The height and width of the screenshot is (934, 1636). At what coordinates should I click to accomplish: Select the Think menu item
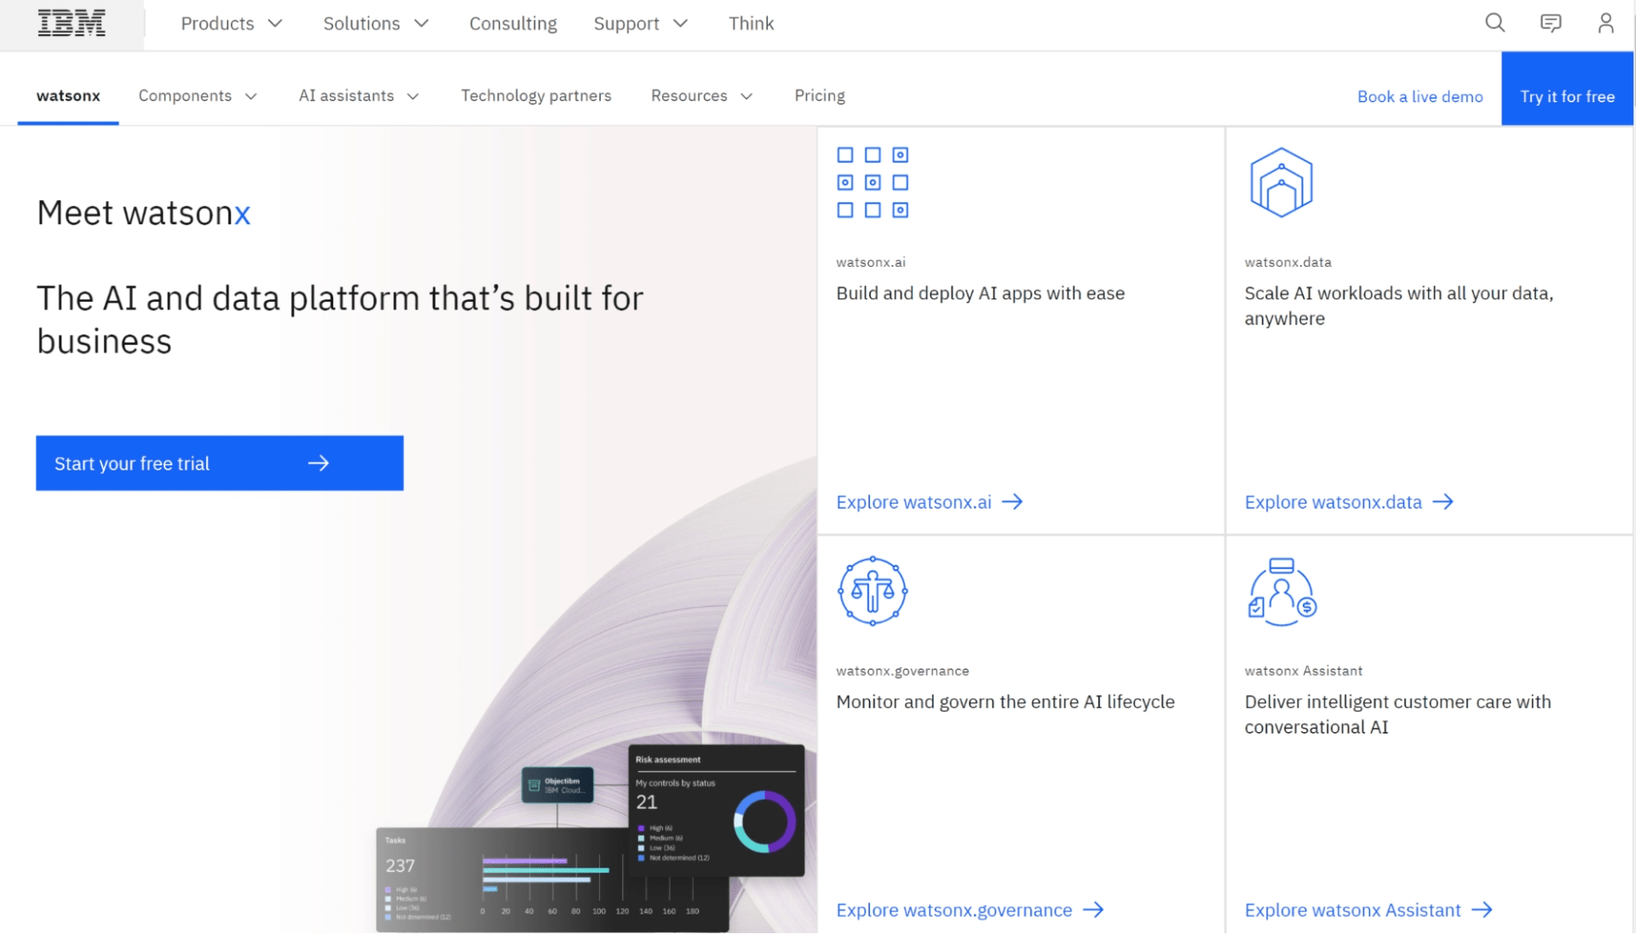tap(751, 23)
